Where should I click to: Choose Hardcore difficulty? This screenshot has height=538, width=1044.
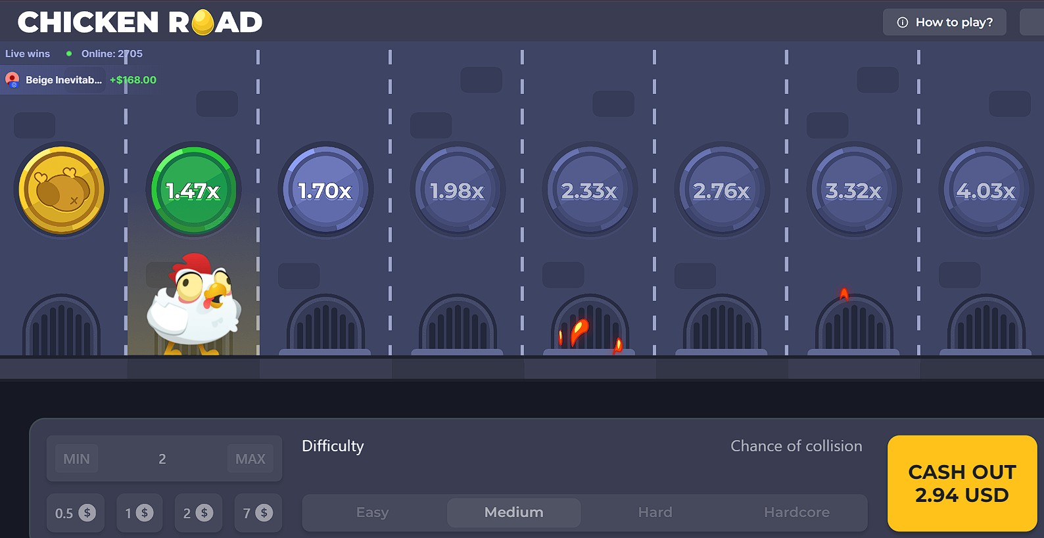pyautogui.click(x=796, y=512)
